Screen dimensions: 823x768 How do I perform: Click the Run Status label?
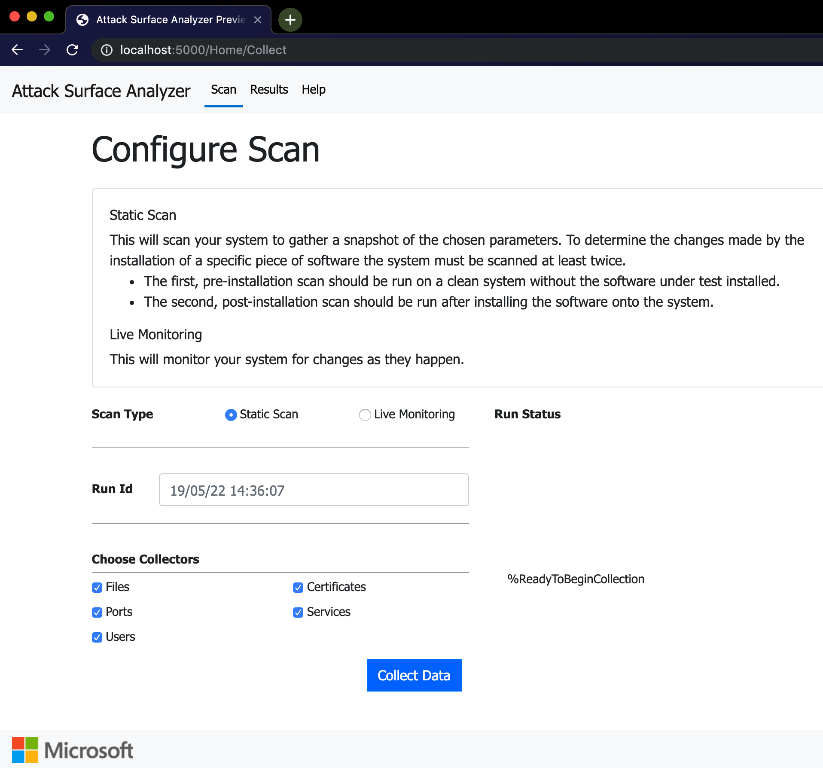click(527, 414)
